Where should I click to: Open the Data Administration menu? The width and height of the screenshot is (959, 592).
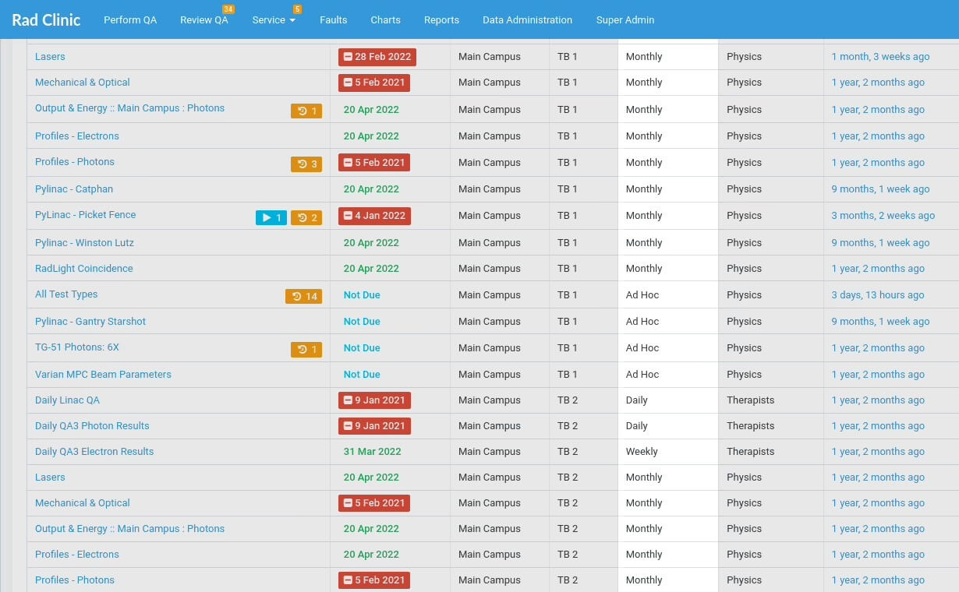point(527,20)
